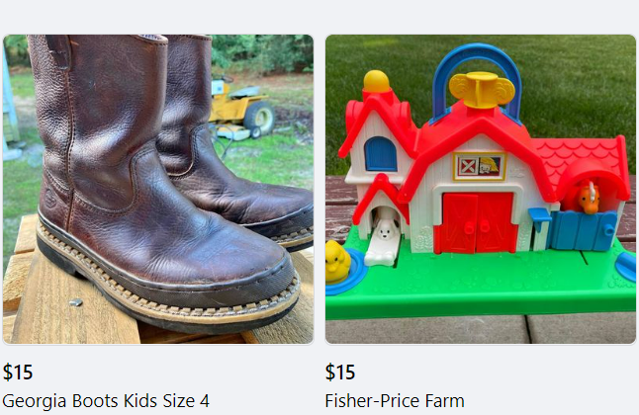This screenshot has width=639, height=415.
Task: Click the orange toy horse in the stable
Action: 589,198
